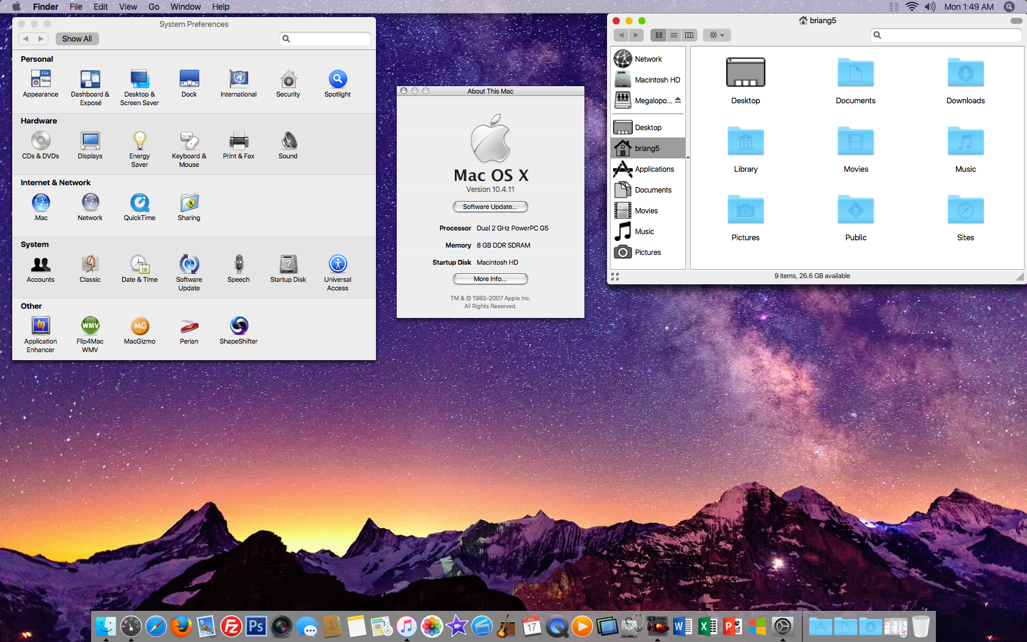This screenshot has height=642, width=1027.
Task: Launch Photoshop from the Dock
Action: point(256,626)
